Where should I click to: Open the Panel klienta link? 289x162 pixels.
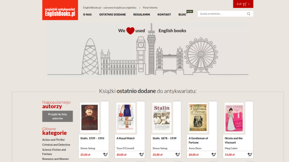click(150, 8)
